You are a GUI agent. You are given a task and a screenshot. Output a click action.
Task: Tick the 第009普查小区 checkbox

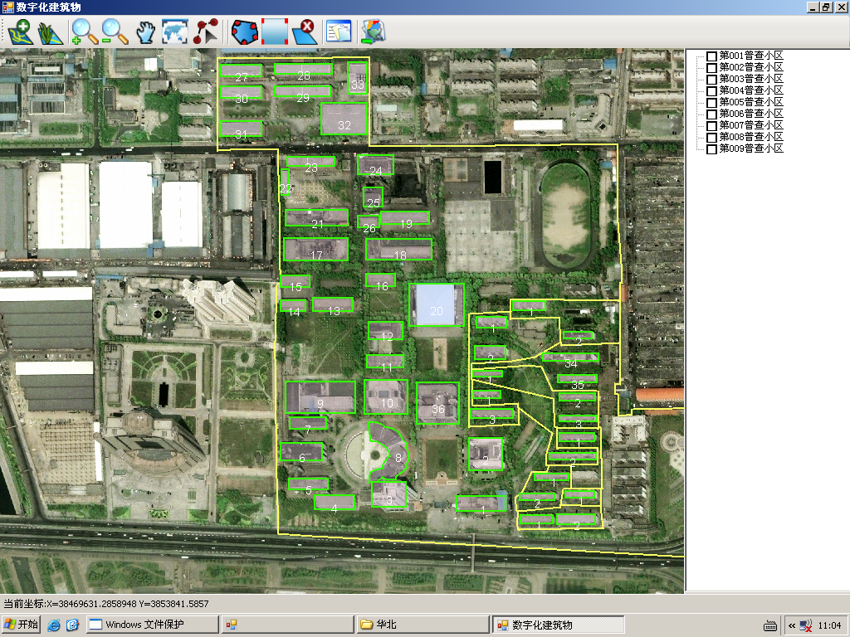711,149
